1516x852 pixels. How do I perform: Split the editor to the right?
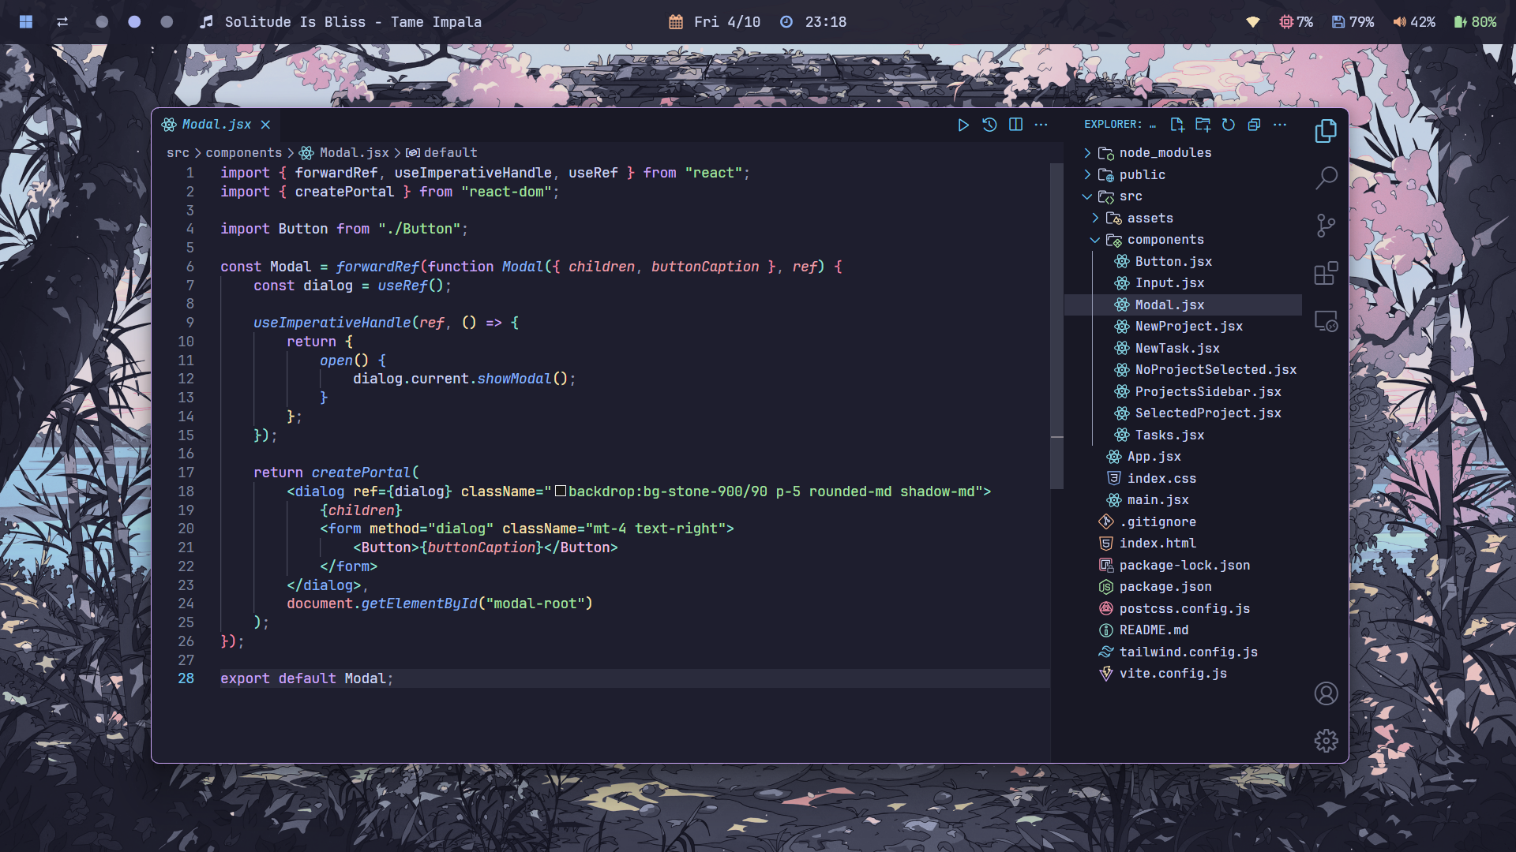click(x=1016, y=125)
